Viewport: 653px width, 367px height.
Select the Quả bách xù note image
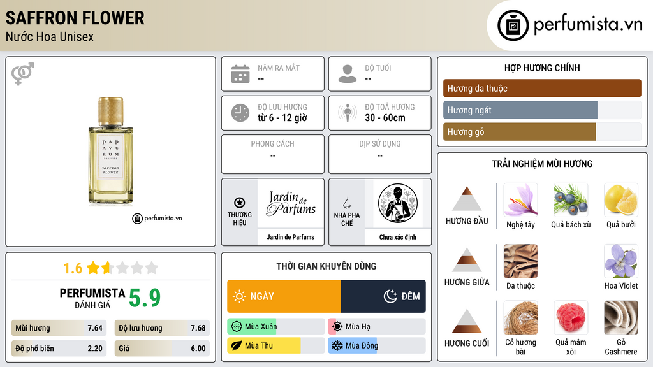pos(571,200)
